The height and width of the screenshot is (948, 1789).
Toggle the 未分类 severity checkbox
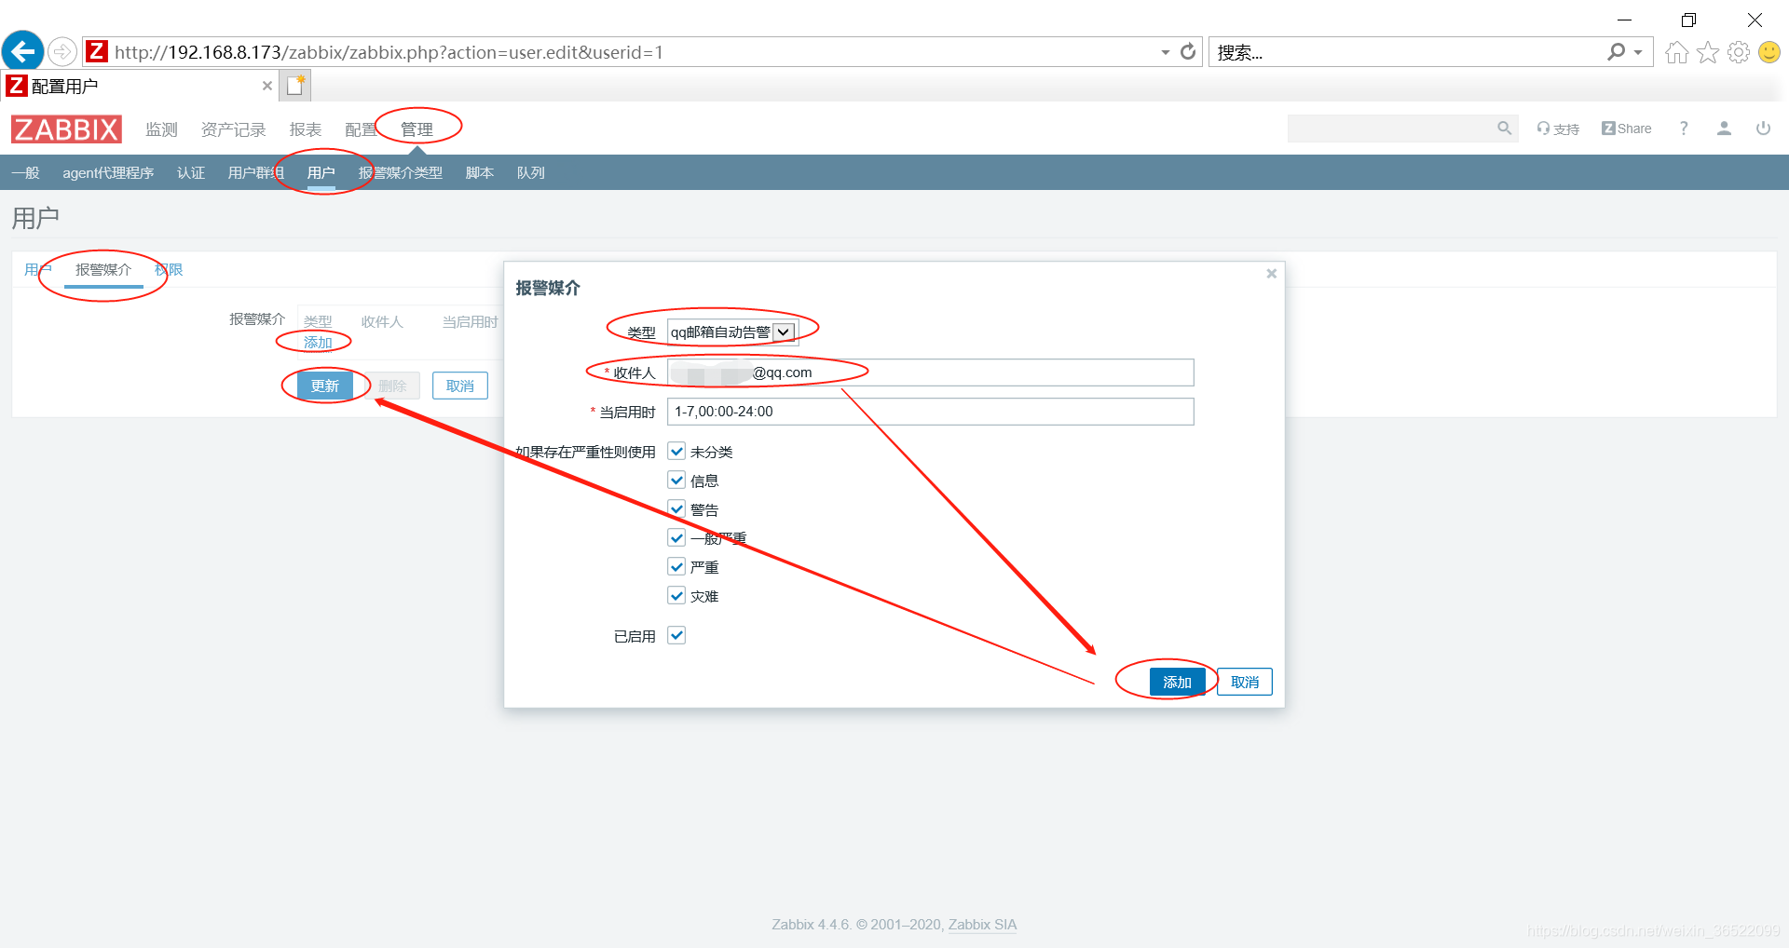click(x=676, y=452)
